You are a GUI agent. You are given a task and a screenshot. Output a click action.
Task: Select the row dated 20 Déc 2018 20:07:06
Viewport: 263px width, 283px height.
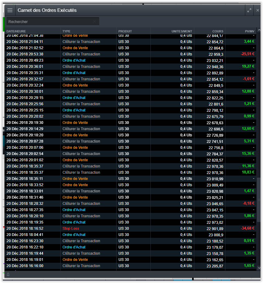coord(130,148)
